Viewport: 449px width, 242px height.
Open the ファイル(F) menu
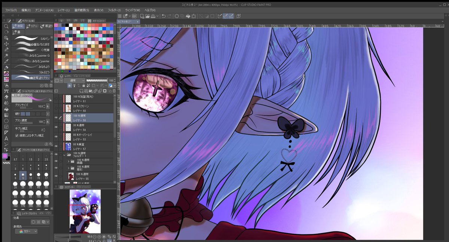point(11,10)
